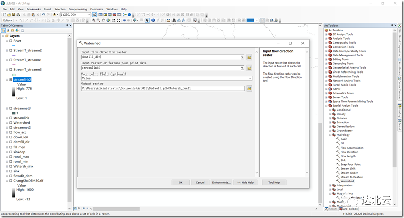Image resolution: width=404 pixels, height=218 pixels.
Task: Undo the last action
Action: click(43, 15)
